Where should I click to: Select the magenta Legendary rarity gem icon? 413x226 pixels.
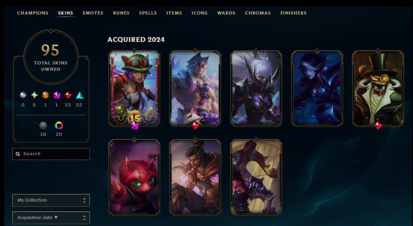click(x=57, y=95)
